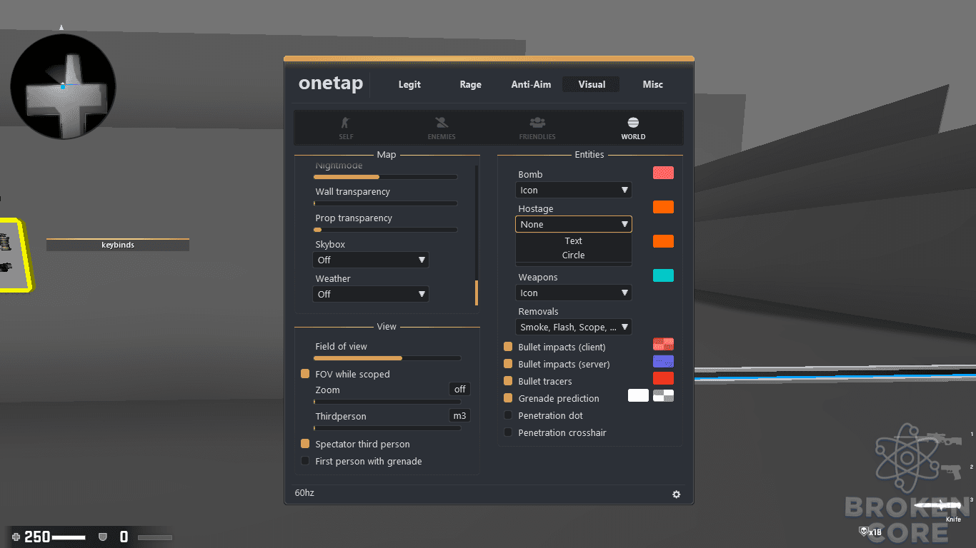The image size is (976, 548).
Task: Click the Zoom keybind button labeled off
Action: click(x=460, y=389)
